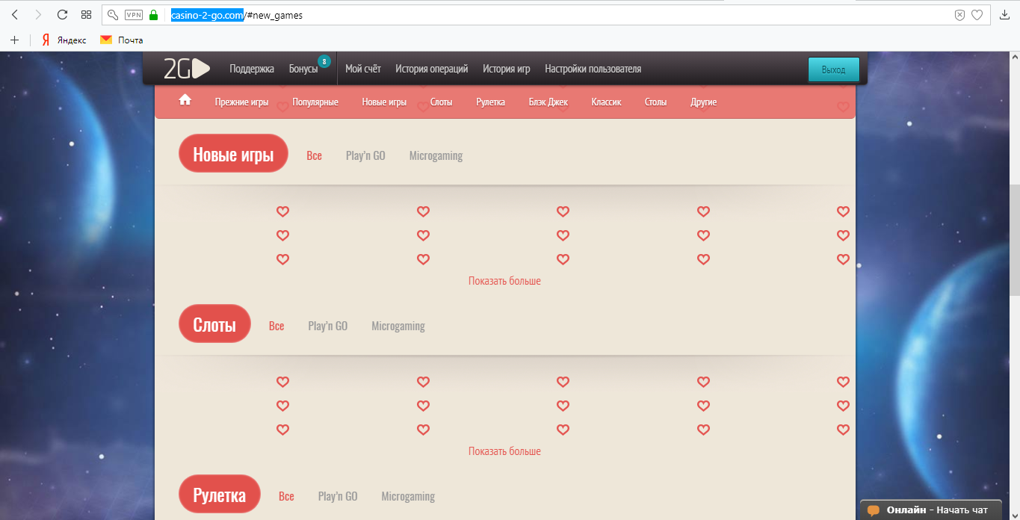
Task: Filter Новые игры by Play'n GO
Action: click(365, 155)
